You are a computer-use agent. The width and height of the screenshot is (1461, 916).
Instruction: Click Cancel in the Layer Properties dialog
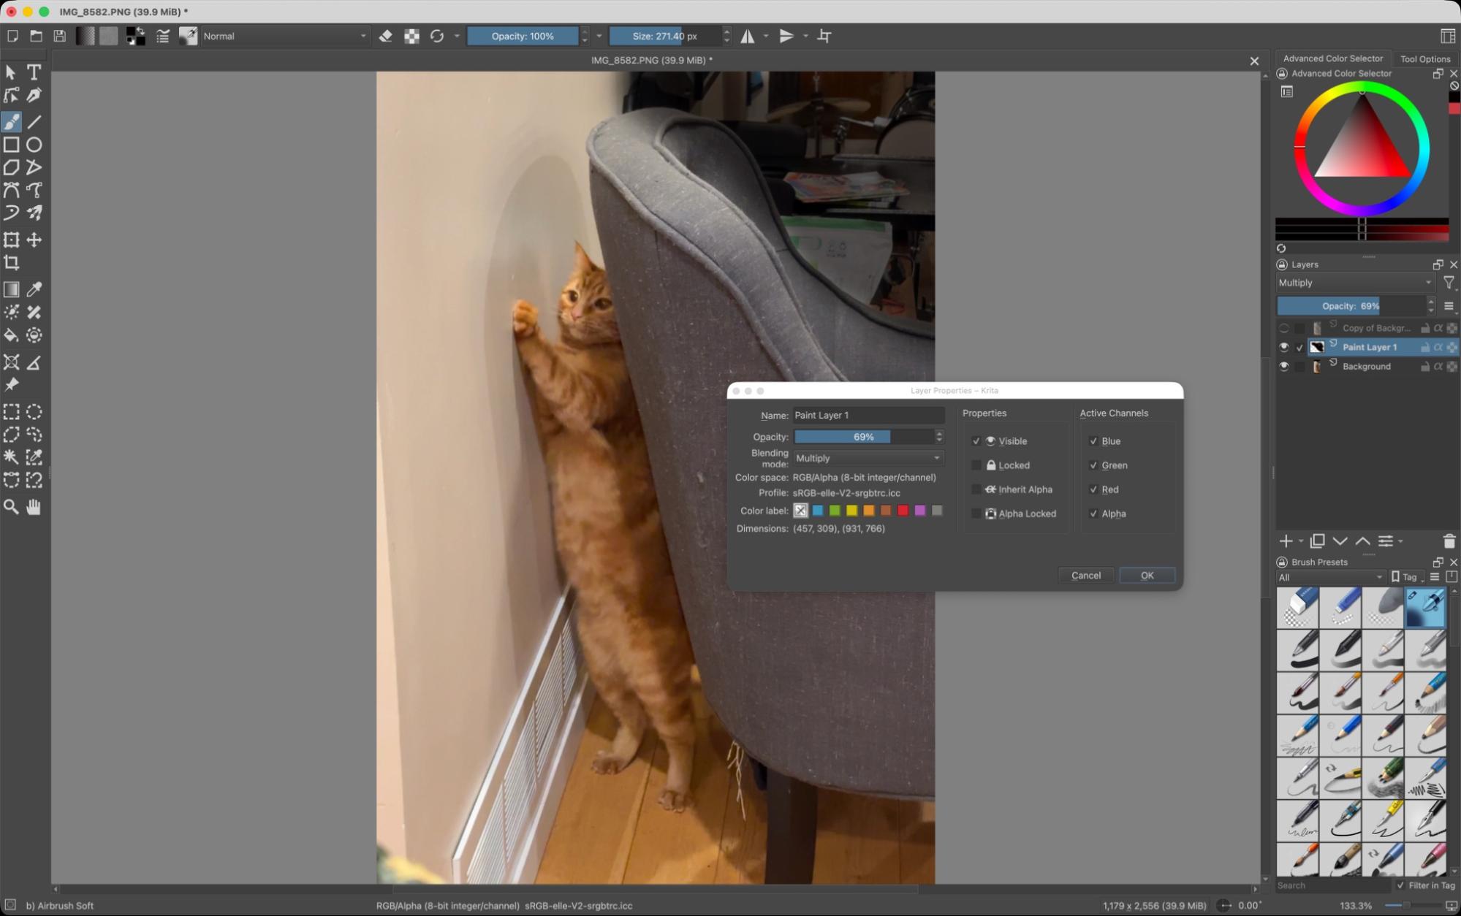click(x=1085, y=575)
